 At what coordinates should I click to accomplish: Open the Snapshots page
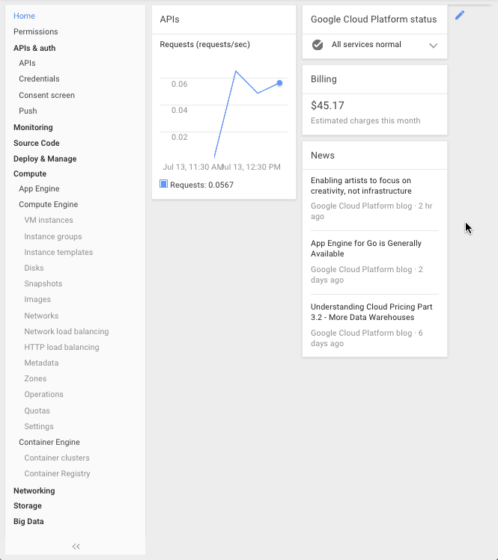[x=43, y=284]
